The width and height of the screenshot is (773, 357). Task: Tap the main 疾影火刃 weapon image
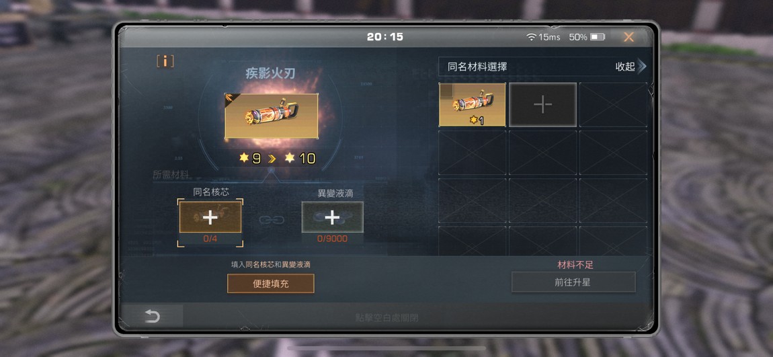271,116
